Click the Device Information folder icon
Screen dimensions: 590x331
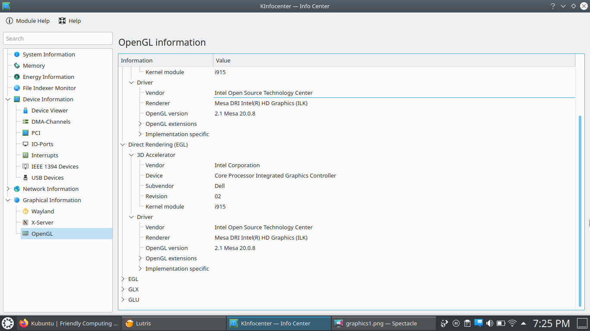click(17, 99)
